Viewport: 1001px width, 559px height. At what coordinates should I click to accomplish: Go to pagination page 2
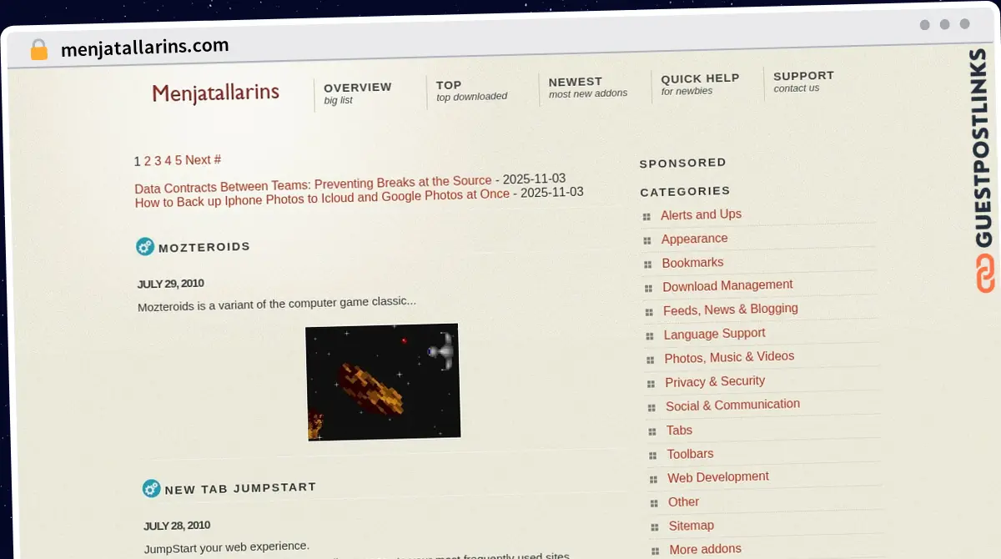coord(147,161)
